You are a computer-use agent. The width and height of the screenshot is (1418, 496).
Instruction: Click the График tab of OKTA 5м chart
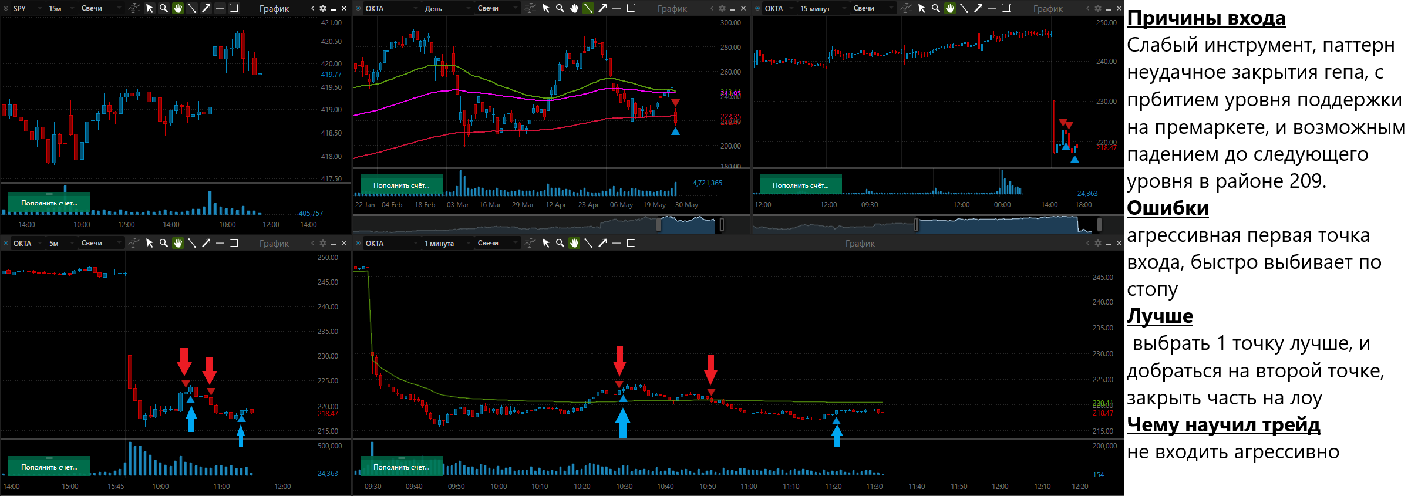[x=274, y=244]
